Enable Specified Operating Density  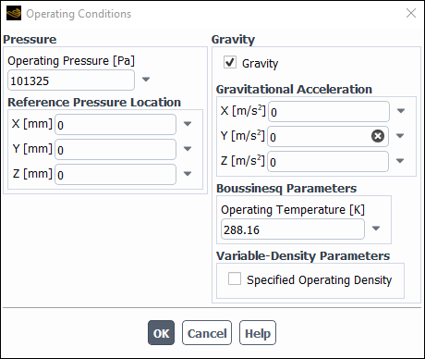click(235, 279)
